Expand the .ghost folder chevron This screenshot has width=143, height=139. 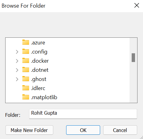click(x=17, y=79)
